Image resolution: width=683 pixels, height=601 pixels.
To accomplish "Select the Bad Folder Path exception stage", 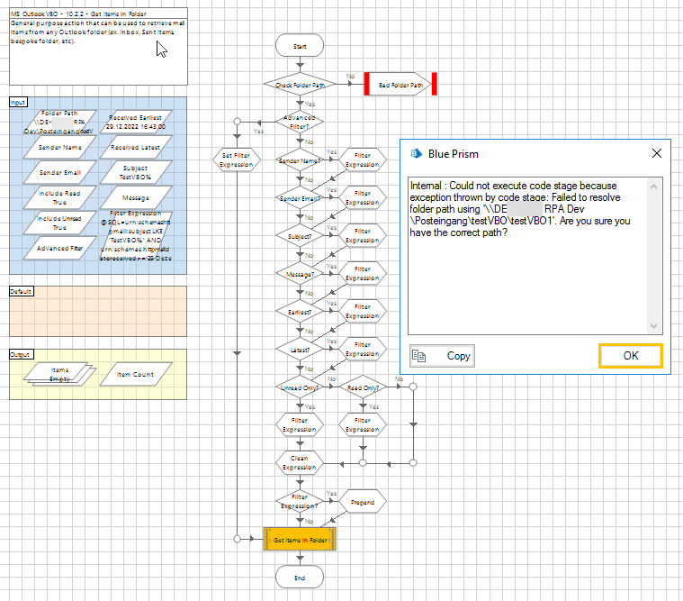I will [400, 84].
